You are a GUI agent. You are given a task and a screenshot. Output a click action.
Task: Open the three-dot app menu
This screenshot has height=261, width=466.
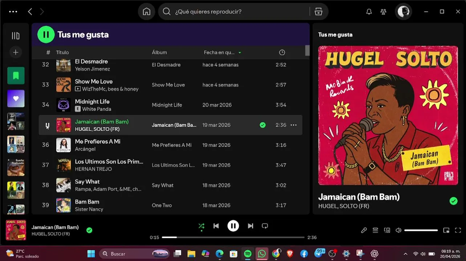click(x=13, y=12)
